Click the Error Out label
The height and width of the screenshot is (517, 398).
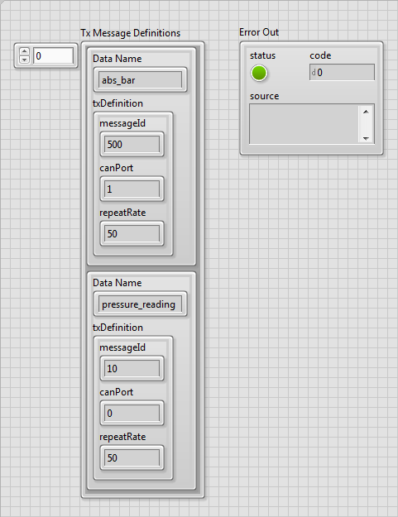coord(259,32)
